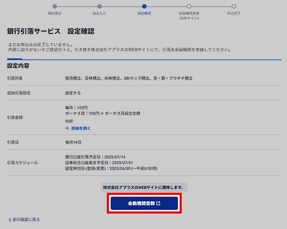Click the 設定内容 section heading

18,66
